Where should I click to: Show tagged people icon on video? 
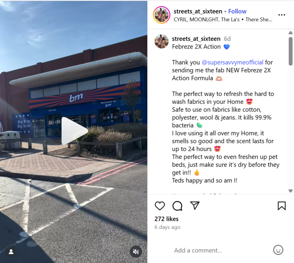[11, 252]
